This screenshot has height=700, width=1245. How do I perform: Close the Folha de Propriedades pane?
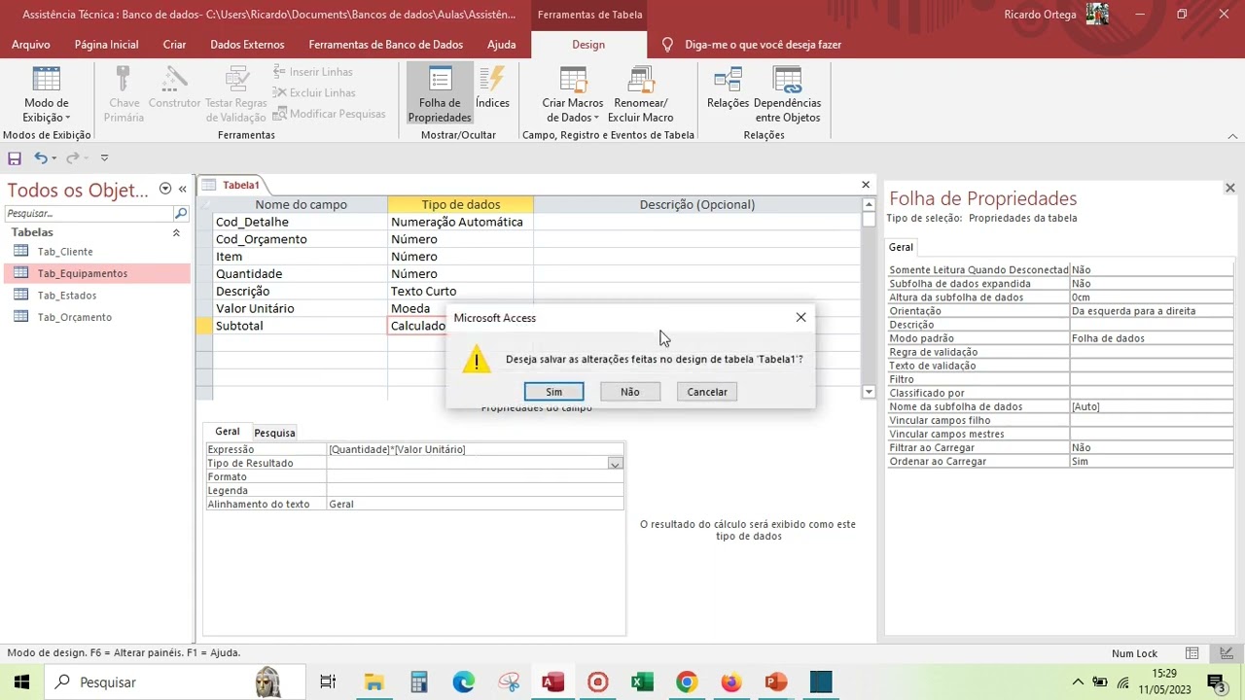click(1229, 188)
